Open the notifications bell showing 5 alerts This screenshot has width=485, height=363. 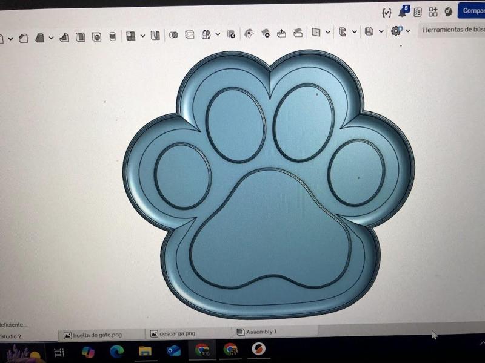(403, 11)
